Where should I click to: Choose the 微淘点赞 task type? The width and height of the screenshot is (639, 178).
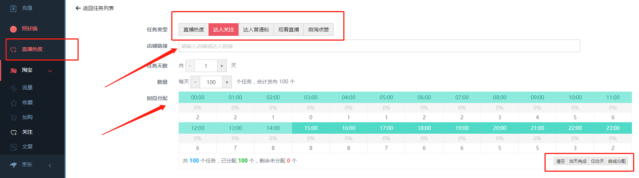tap(318, 30)
